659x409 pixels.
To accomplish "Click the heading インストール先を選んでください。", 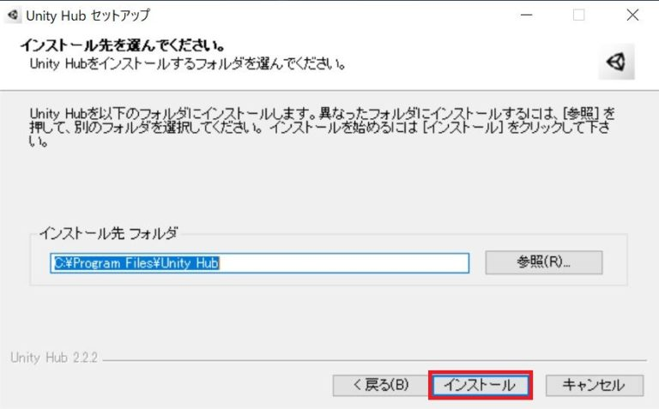I will coord(123,45).
